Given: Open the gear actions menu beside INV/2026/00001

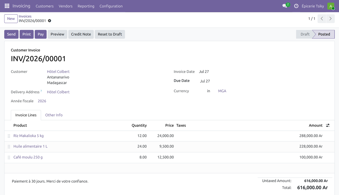Looking at the screenshot, I should (x=50, y=21).
